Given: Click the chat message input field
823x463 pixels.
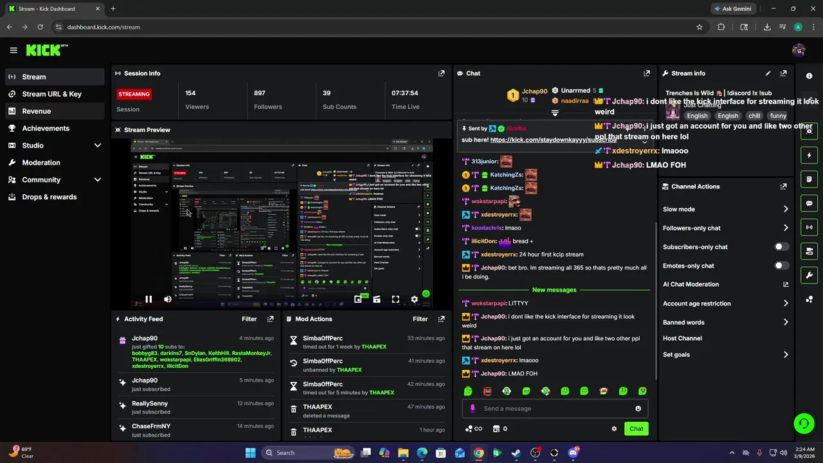Looking at the screenshot, I should (x=555, y=408).
